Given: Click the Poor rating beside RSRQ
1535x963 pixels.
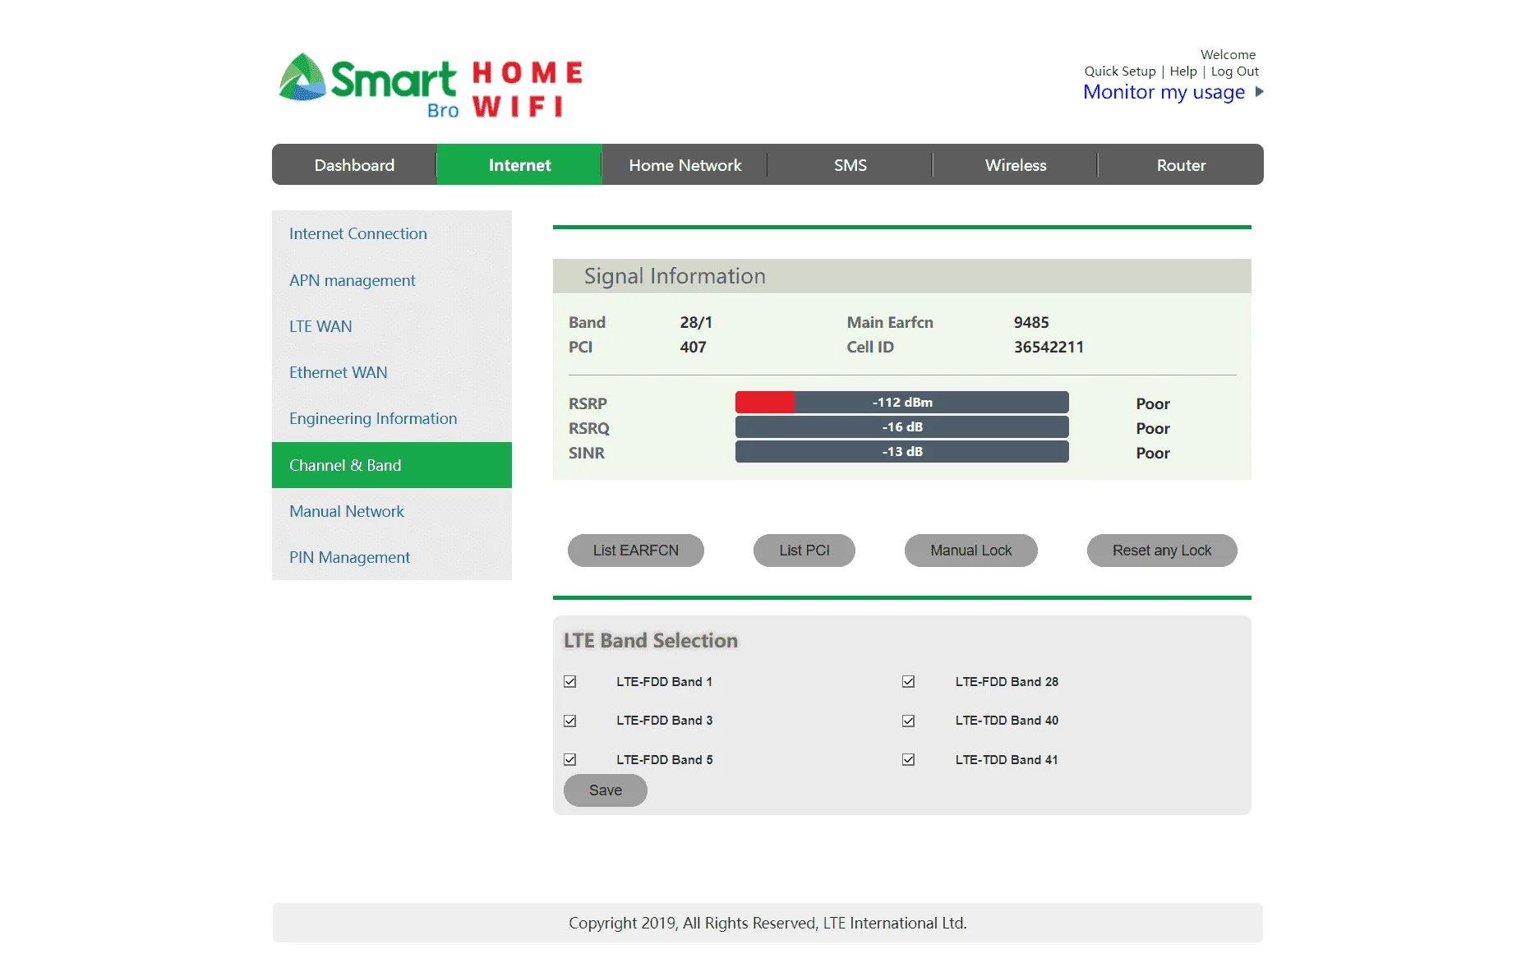Looking at the screenshot, I should [1153, 428].
